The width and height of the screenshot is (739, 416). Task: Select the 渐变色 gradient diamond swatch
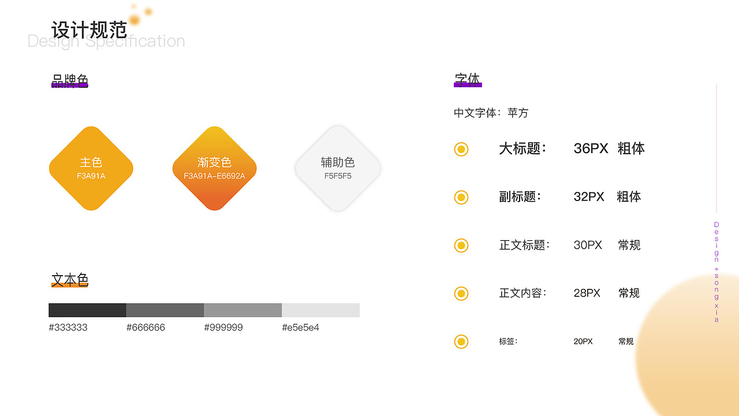click(214, 168)
